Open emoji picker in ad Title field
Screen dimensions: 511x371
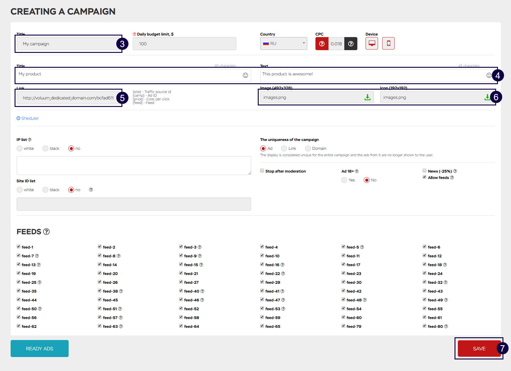tap(245, 75)
